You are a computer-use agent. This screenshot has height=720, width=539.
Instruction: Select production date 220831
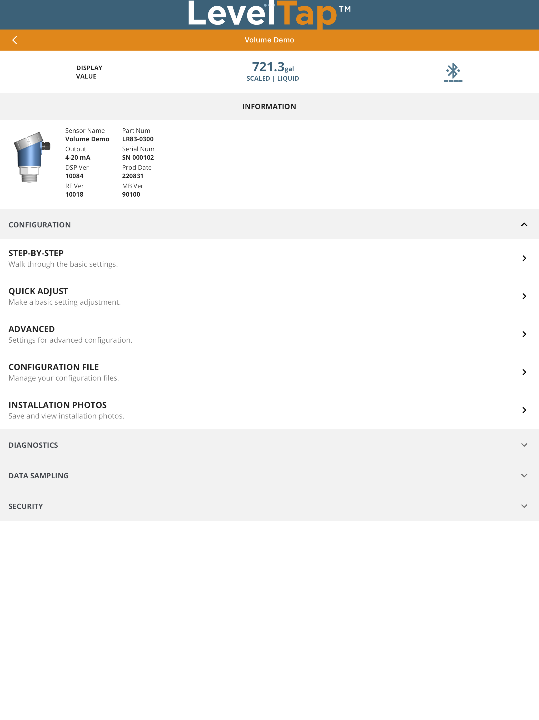133,176
